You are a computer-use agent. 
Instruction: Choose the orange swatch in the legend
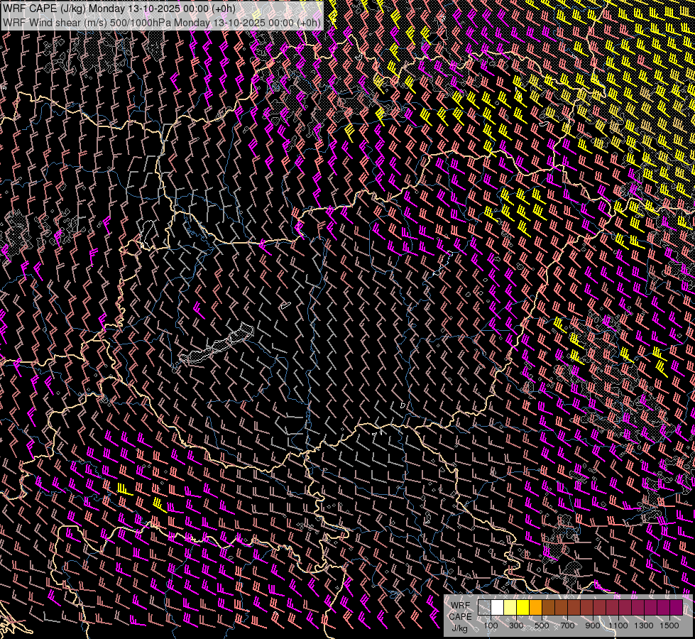[535, 608]
